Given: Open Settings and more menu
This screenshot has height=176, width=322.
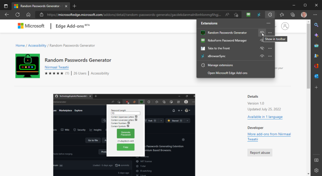Looking at the screenshot, I should click(x=315, y=15).
